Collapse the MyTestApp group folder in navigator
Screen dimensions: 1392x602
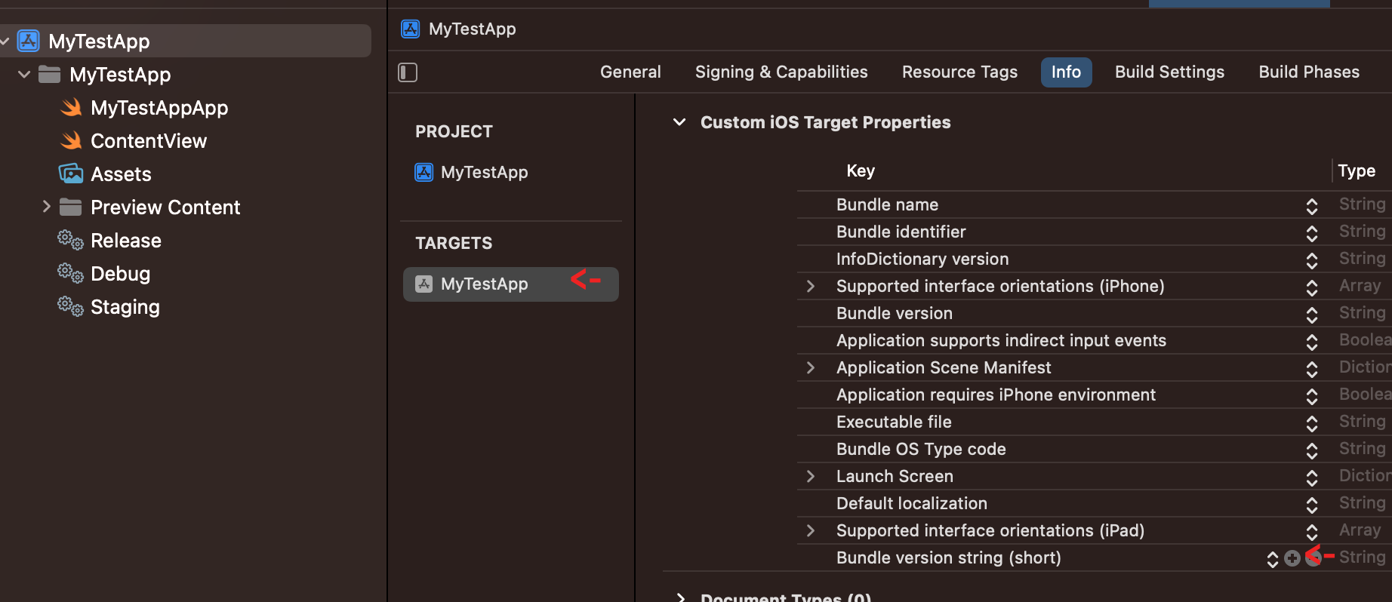24,75
